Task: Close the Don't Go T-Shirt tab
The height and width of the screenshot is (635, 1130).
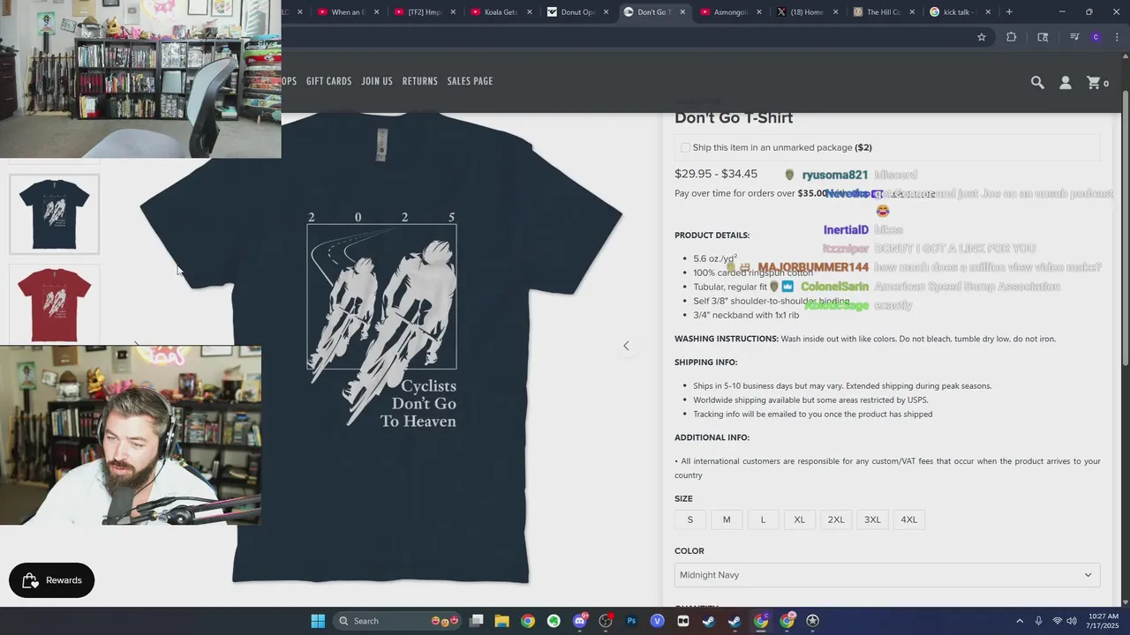Action: point(682,12)
